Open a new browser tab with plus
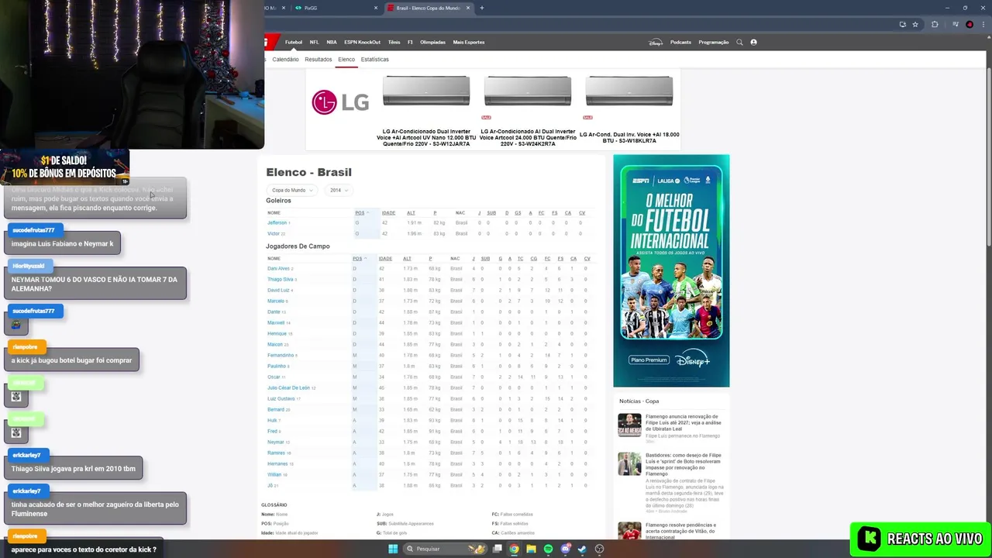Image resolution: width=992 pixels, height=558 pixels. click(482, 8)
